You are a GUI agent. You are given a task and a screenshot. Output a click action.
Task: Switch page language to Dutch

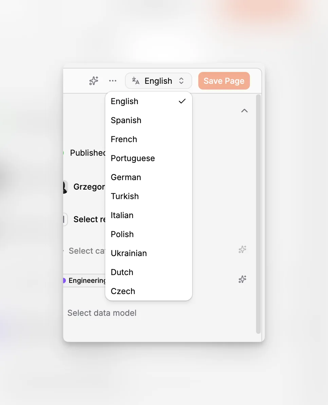(x=149, y=272)
